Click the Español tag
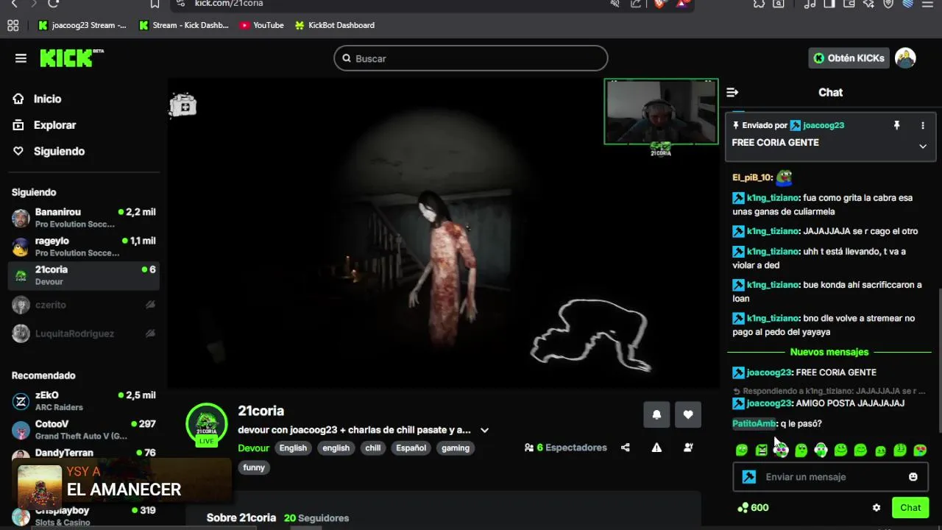The height and width of the screenshot is (530, 942). click(411, 448)
